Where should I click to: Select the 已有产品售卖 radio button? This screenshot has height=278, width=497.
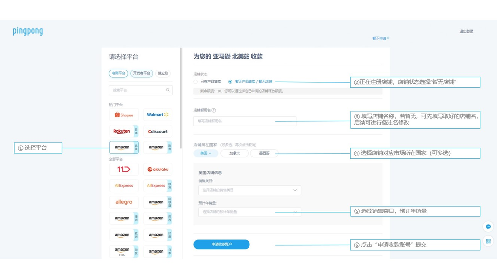(196, 82)
